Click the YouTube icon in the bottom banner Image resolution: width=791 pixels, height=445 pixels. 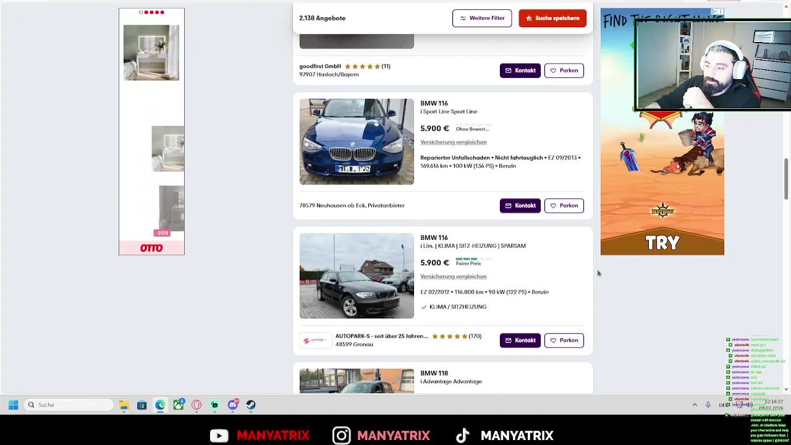pos(219,436)
